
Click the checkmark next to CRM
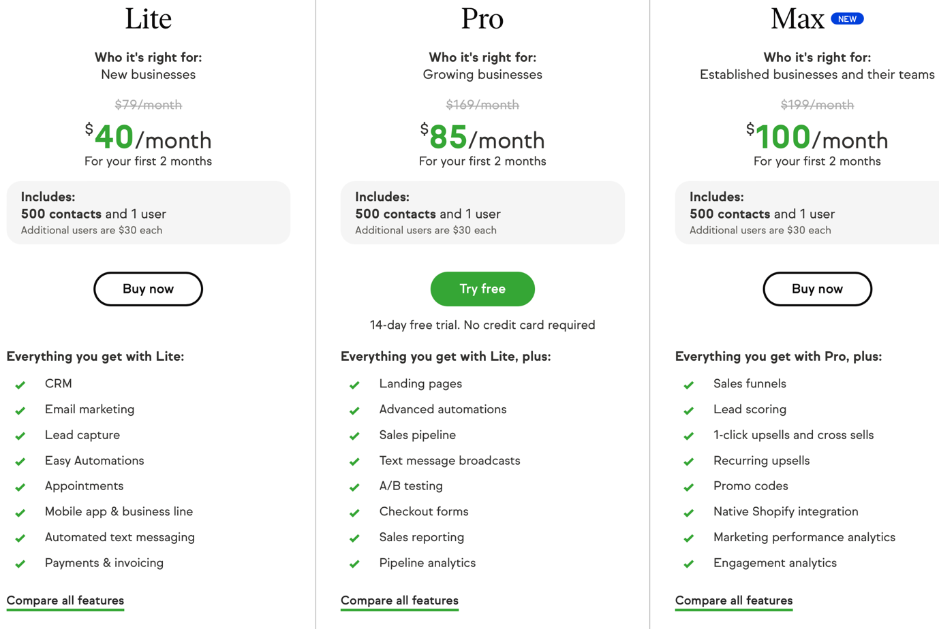tap(20, 385)
